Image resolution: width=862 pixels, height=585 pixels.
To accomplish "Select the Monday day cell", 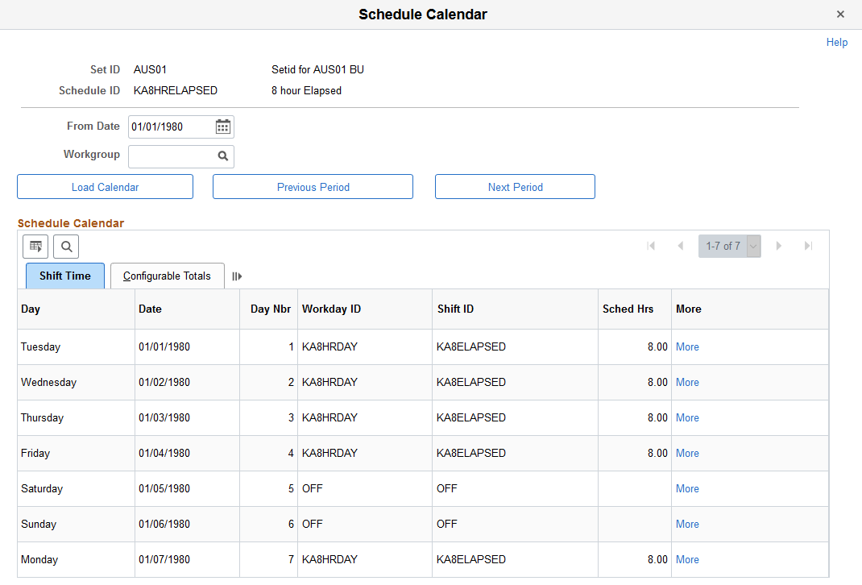I will [x=76, y=560].
